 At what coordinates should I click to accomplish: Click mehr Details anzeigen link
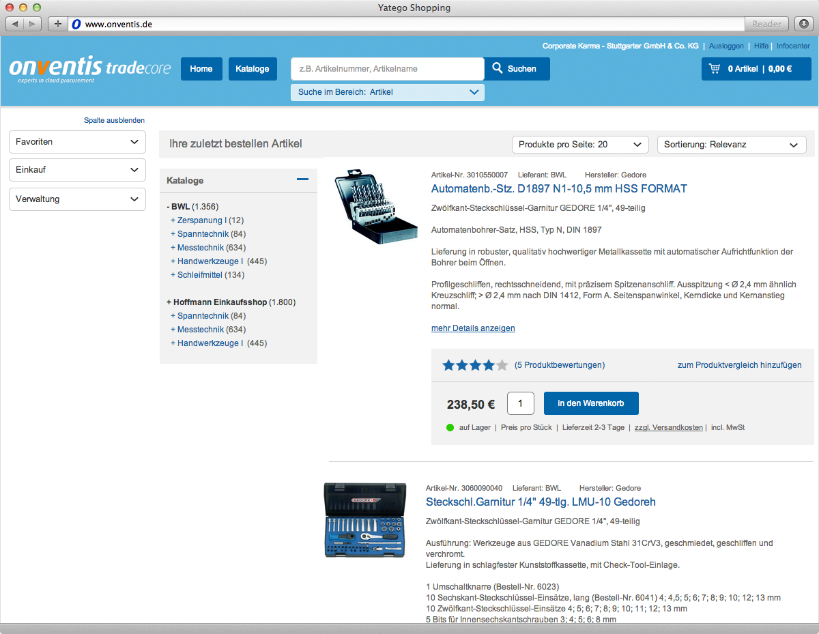(473, 328)
